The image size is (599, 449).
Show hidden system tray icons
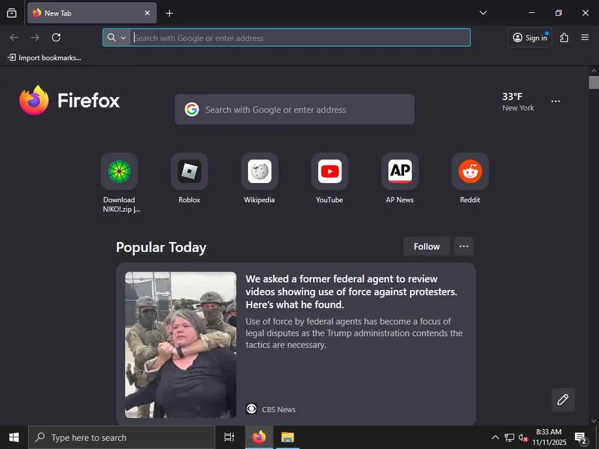pyautogui.click(x=495, y=437)
